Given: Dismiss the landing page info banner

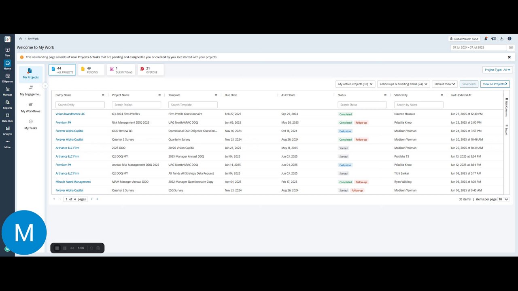Looking at the screenshot, I should pos(509,57).
